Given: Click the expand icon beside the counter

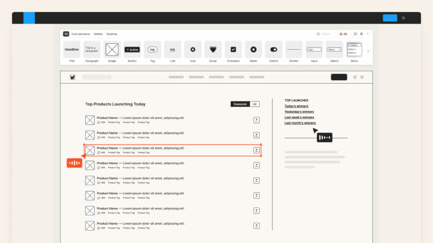Looking at the screenshot, I should tap(355, 34).
